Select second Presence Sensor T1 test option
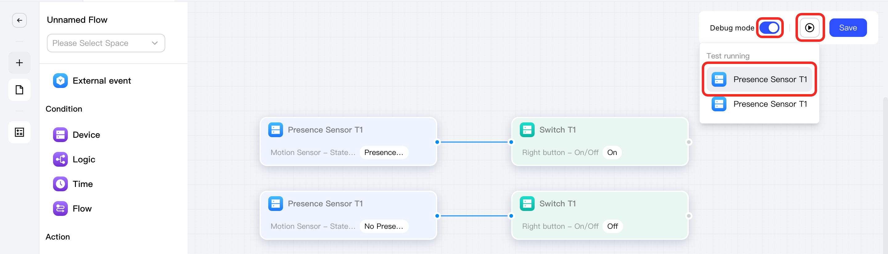888x254 pixels. [759, 104]
